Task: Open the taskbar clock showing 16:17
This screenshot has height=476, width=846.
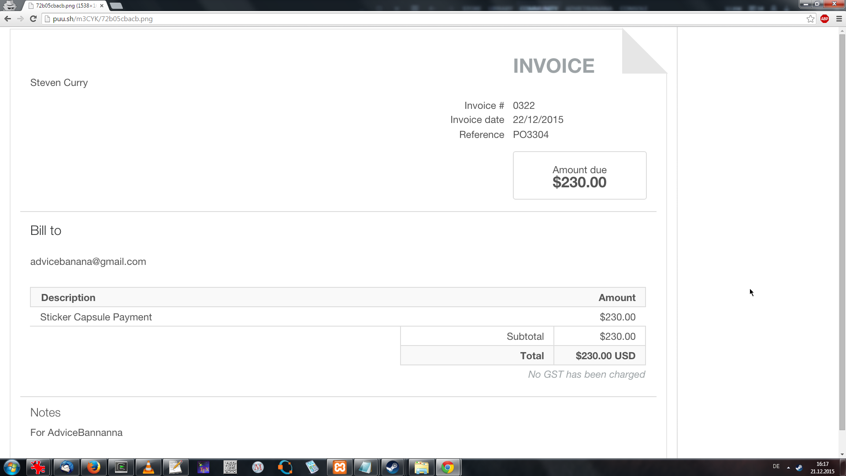Action: [x=822, y=467]
